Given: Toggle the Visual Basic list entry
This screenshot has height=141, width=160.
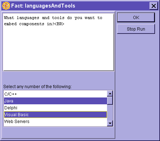Looking at the screenshot, I should point(55,115).
